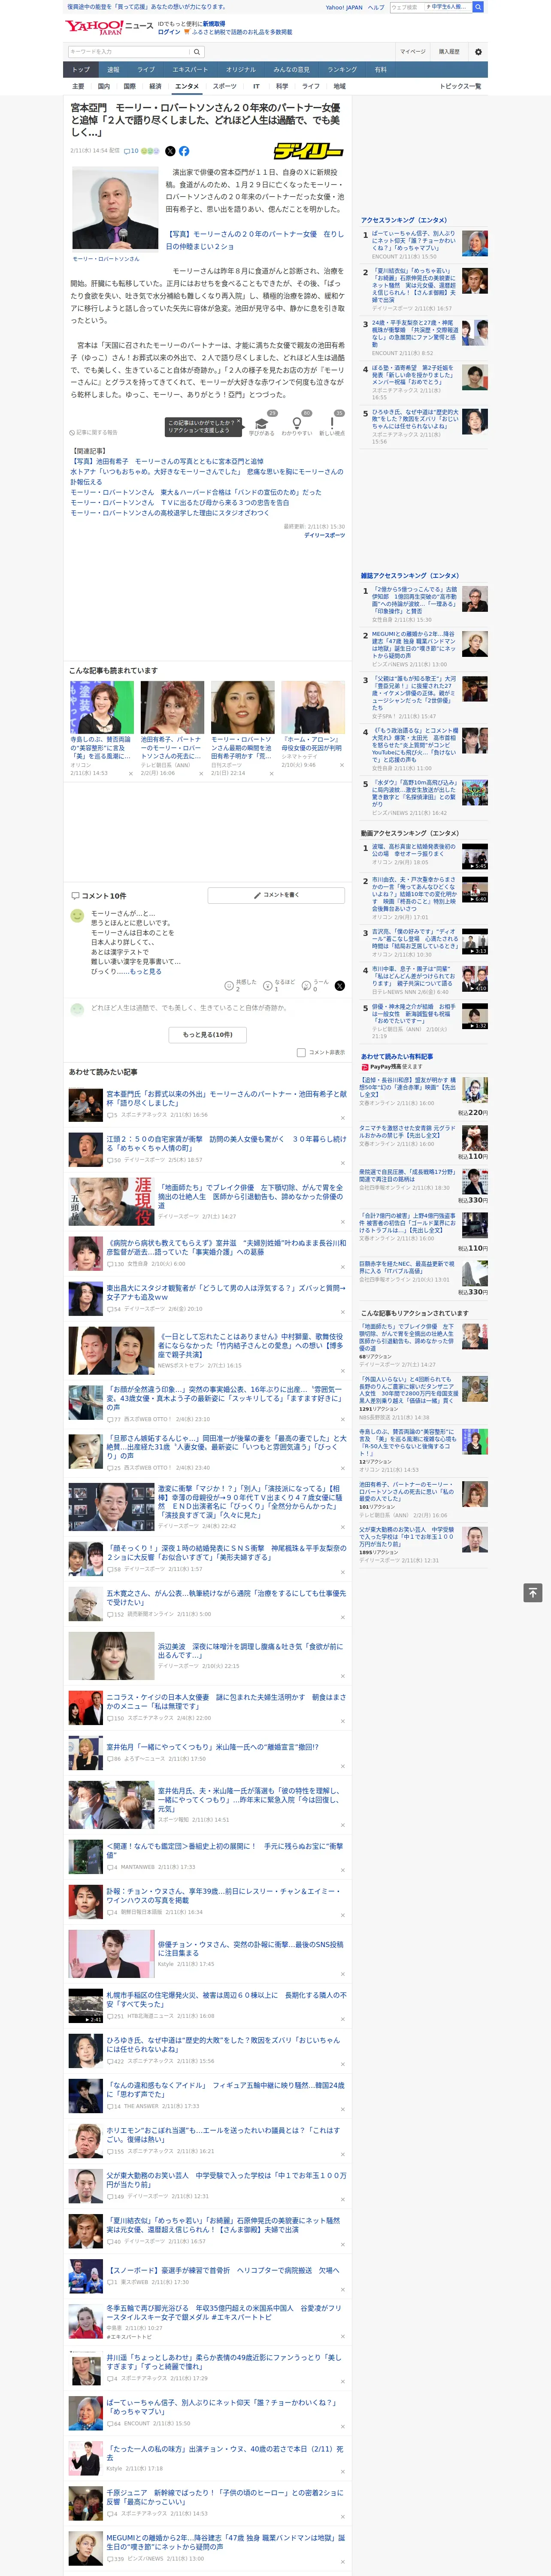Click the Yahoo! JAPAN News logo
Viewport: 551px width, 2576px height.
[x=109, y=27]
